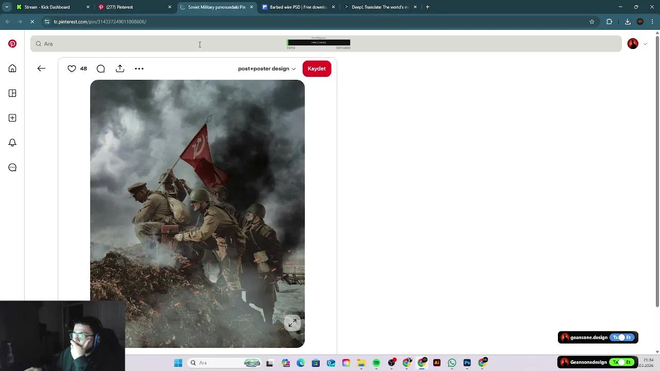
Task: Open the Chrome profile avatar
Action: coord(640,22)
